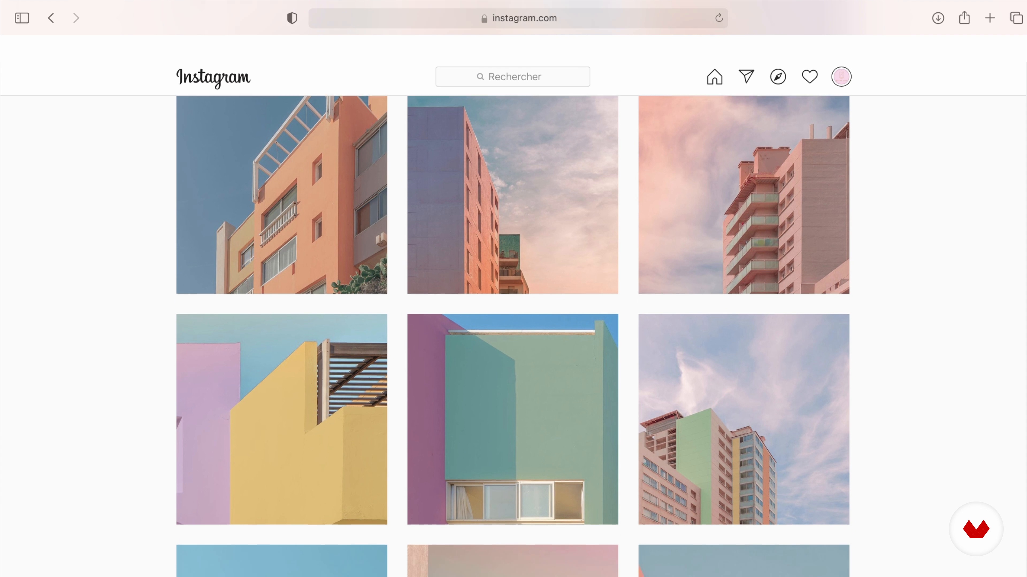The image size is (1027, 577).
Task: Open the Safari downloads icon
Action: [x=938, y=18]
